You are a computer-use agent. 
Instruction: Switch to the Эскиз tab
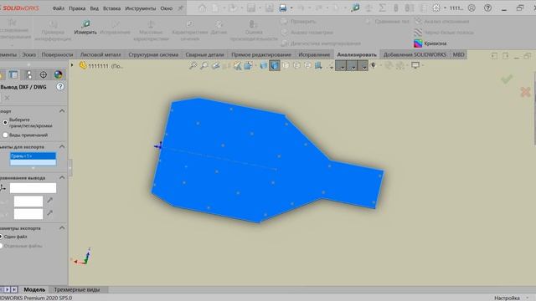tap(29, 54)
